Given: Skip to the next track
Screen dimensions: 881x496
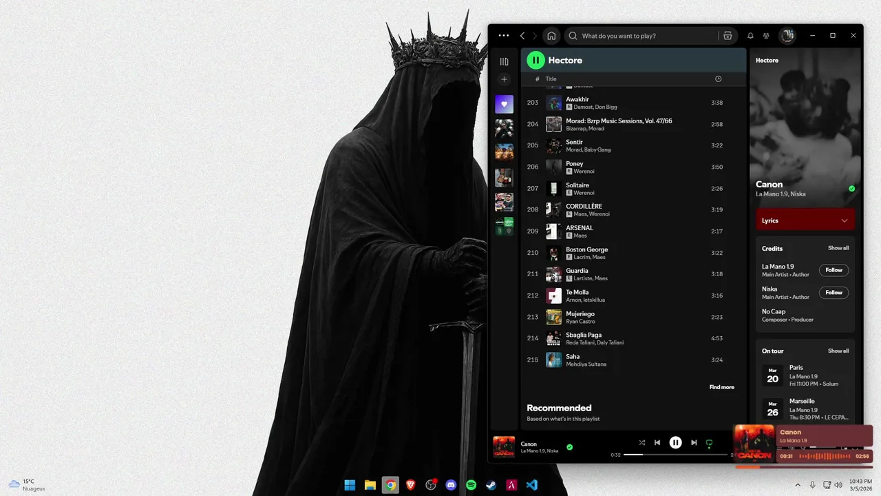Looking at the screenshot, I should (x=694, y=443).
